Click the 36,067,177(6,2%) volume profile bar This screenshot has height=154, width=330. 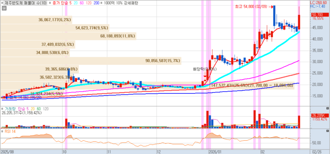tap(36, 20)
